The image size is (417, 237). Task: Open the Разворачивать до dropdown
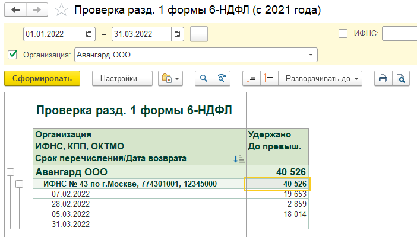click(320, 78)
